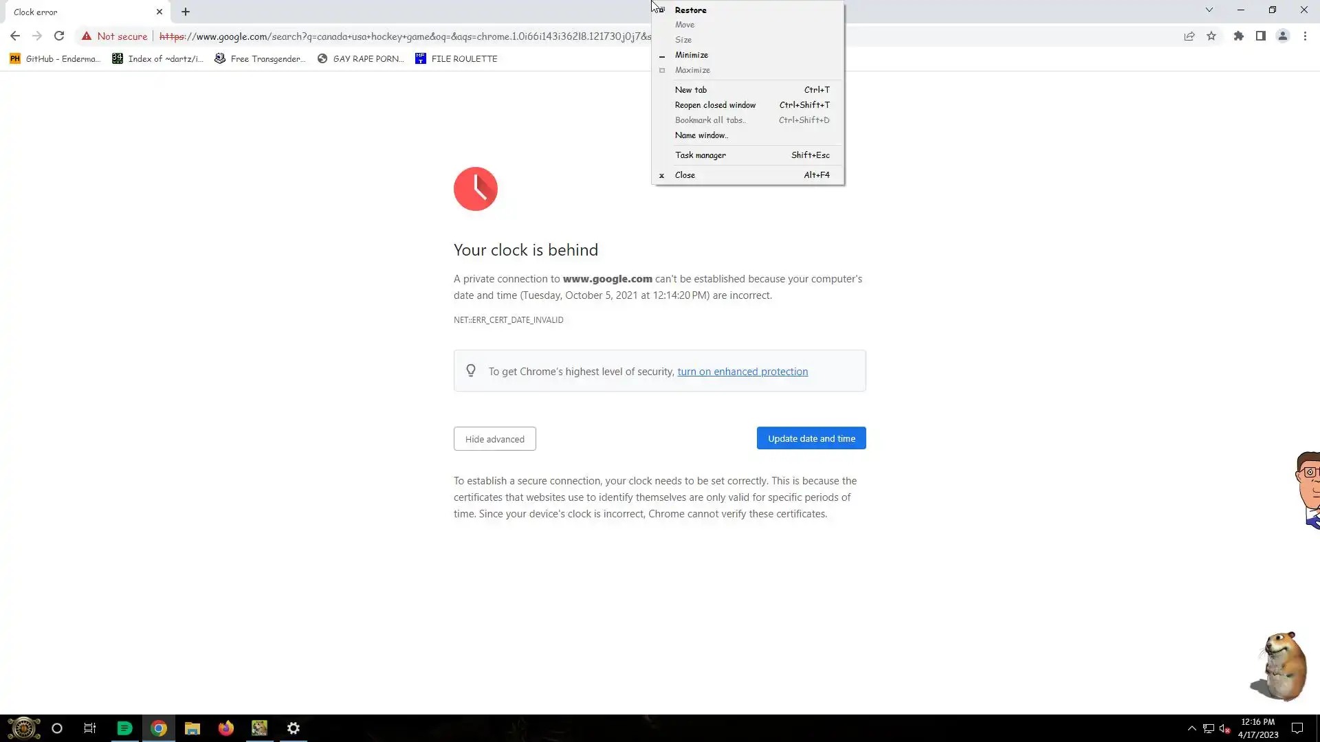
Task: Click the browser reload page icon
Action: 59,36
